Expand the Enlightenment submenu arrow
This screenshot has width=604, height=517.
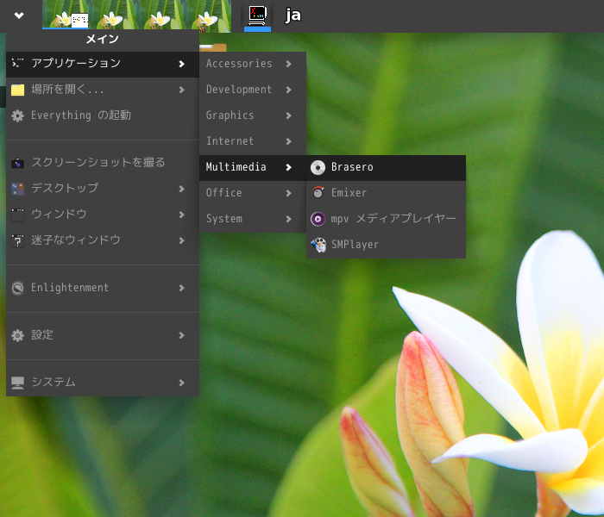click(181, 288)
